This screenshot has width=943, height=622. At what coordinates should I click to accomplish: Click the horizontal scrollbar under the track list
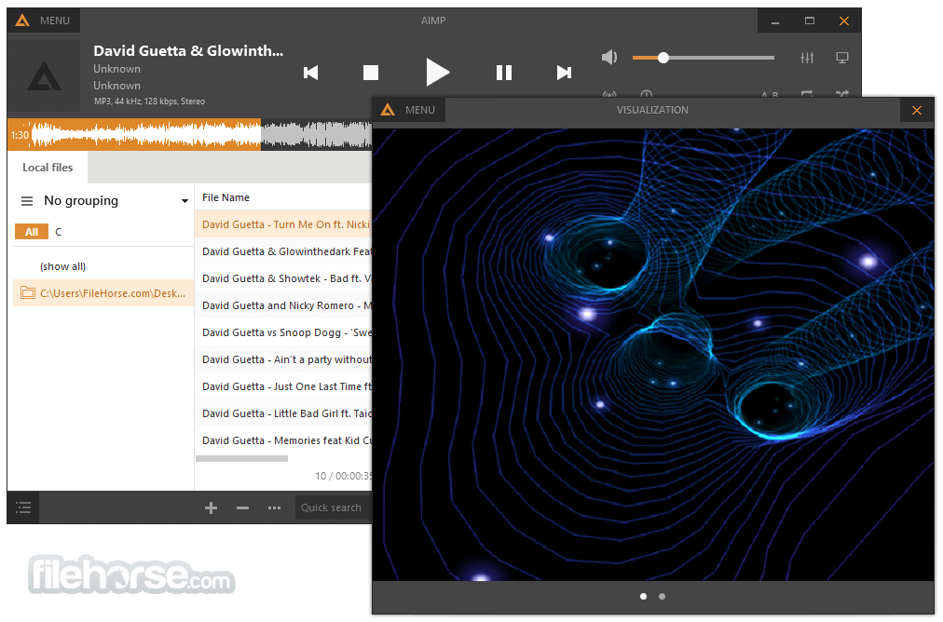coord(241,458)
